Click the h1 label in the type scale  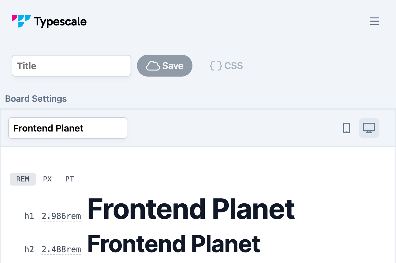[x=29, y=216]
